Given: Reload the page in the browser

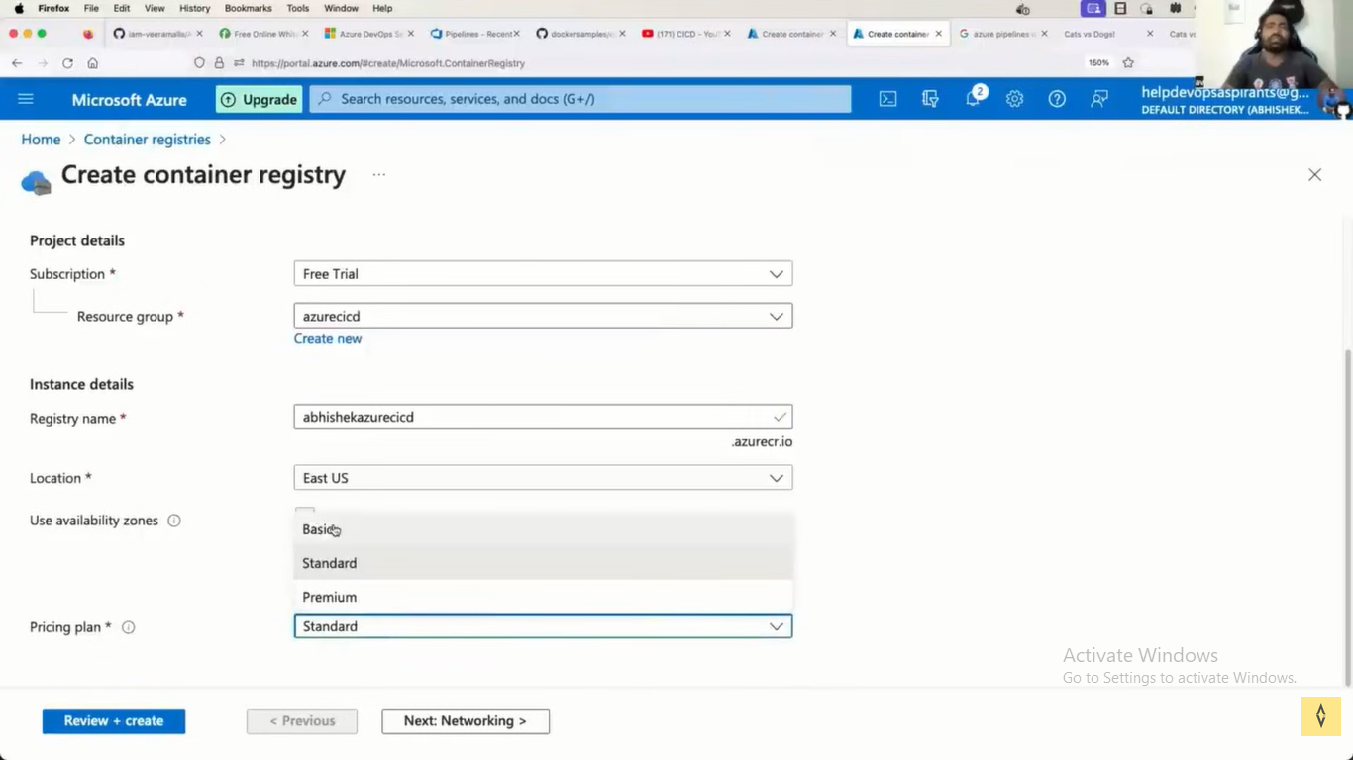Looking at the screenshot, I should tap(67, 63).
